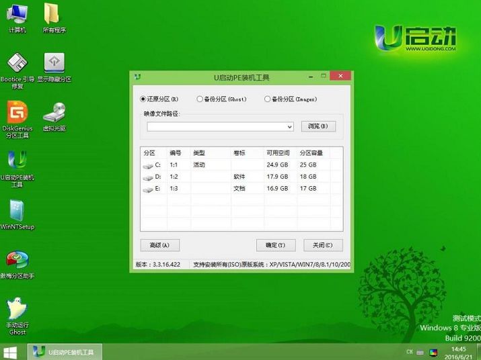Select the 备份分区(Imagex) radio option
The height and width of the screenshot is (360, 481).
point(291,99)
